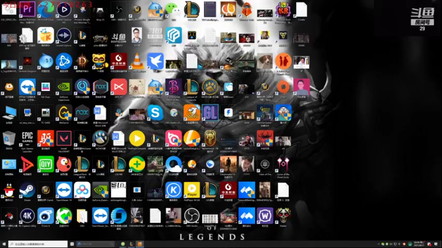This screenshot has height=248, width=442.
Task: Select the TencentMeeting installer icon
Action: pyautogui.click(x=246, y=190)
